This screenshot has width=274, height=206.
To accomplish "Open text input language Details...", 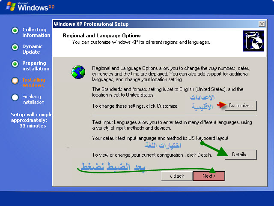I will pos(240,154).
